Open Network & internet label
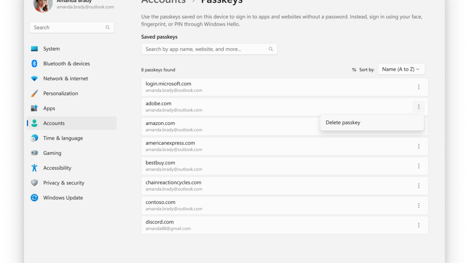This screenshot has width=469, height=263. pyautogui.click(x=66, y=78)
